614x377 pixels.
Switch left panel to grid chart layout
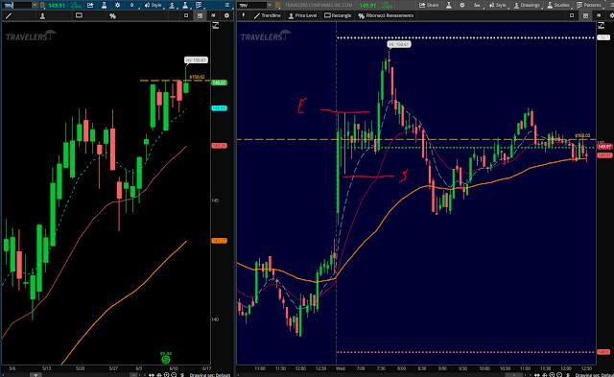click(201, 15)
